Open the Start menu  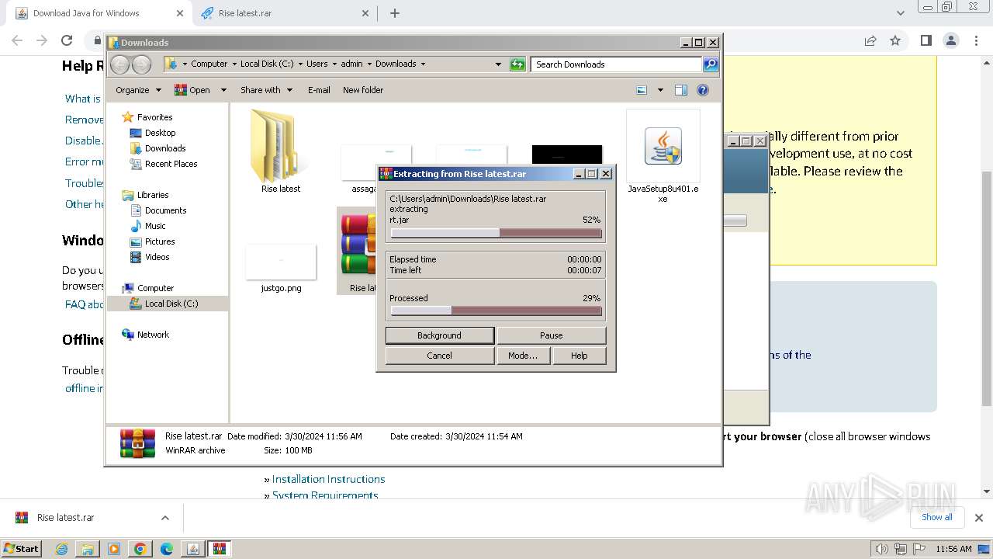pos(21,548)
